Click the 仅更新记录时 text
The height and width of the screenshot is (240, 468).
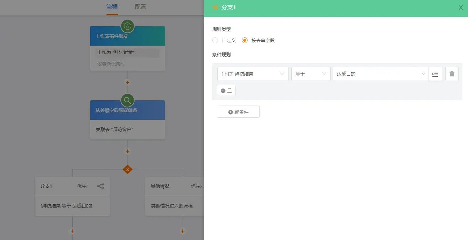(x=111, y=64)
